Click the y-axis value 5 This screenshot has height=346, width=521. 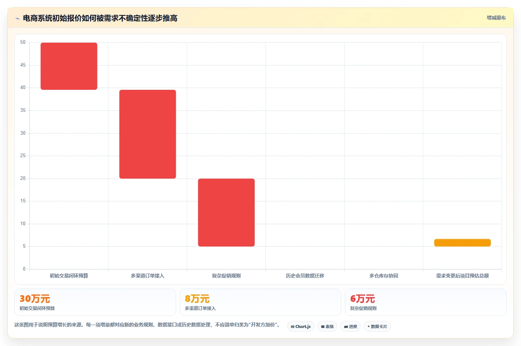click(x=24, y=246)
